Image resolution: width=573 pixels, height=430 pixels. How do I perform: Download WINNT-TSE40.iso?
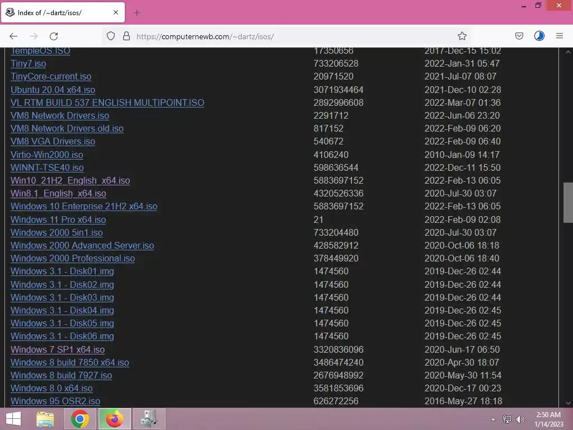[x=47, y=167]
